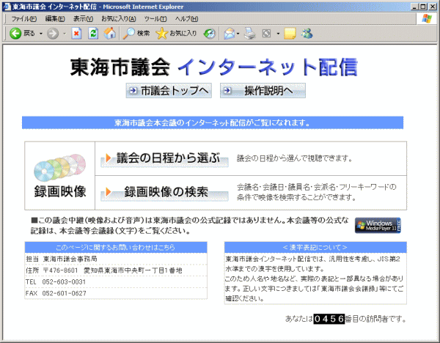Stop page loading with red X icon
The width and height of the screenshot is (440, 343).
[76, 34]
